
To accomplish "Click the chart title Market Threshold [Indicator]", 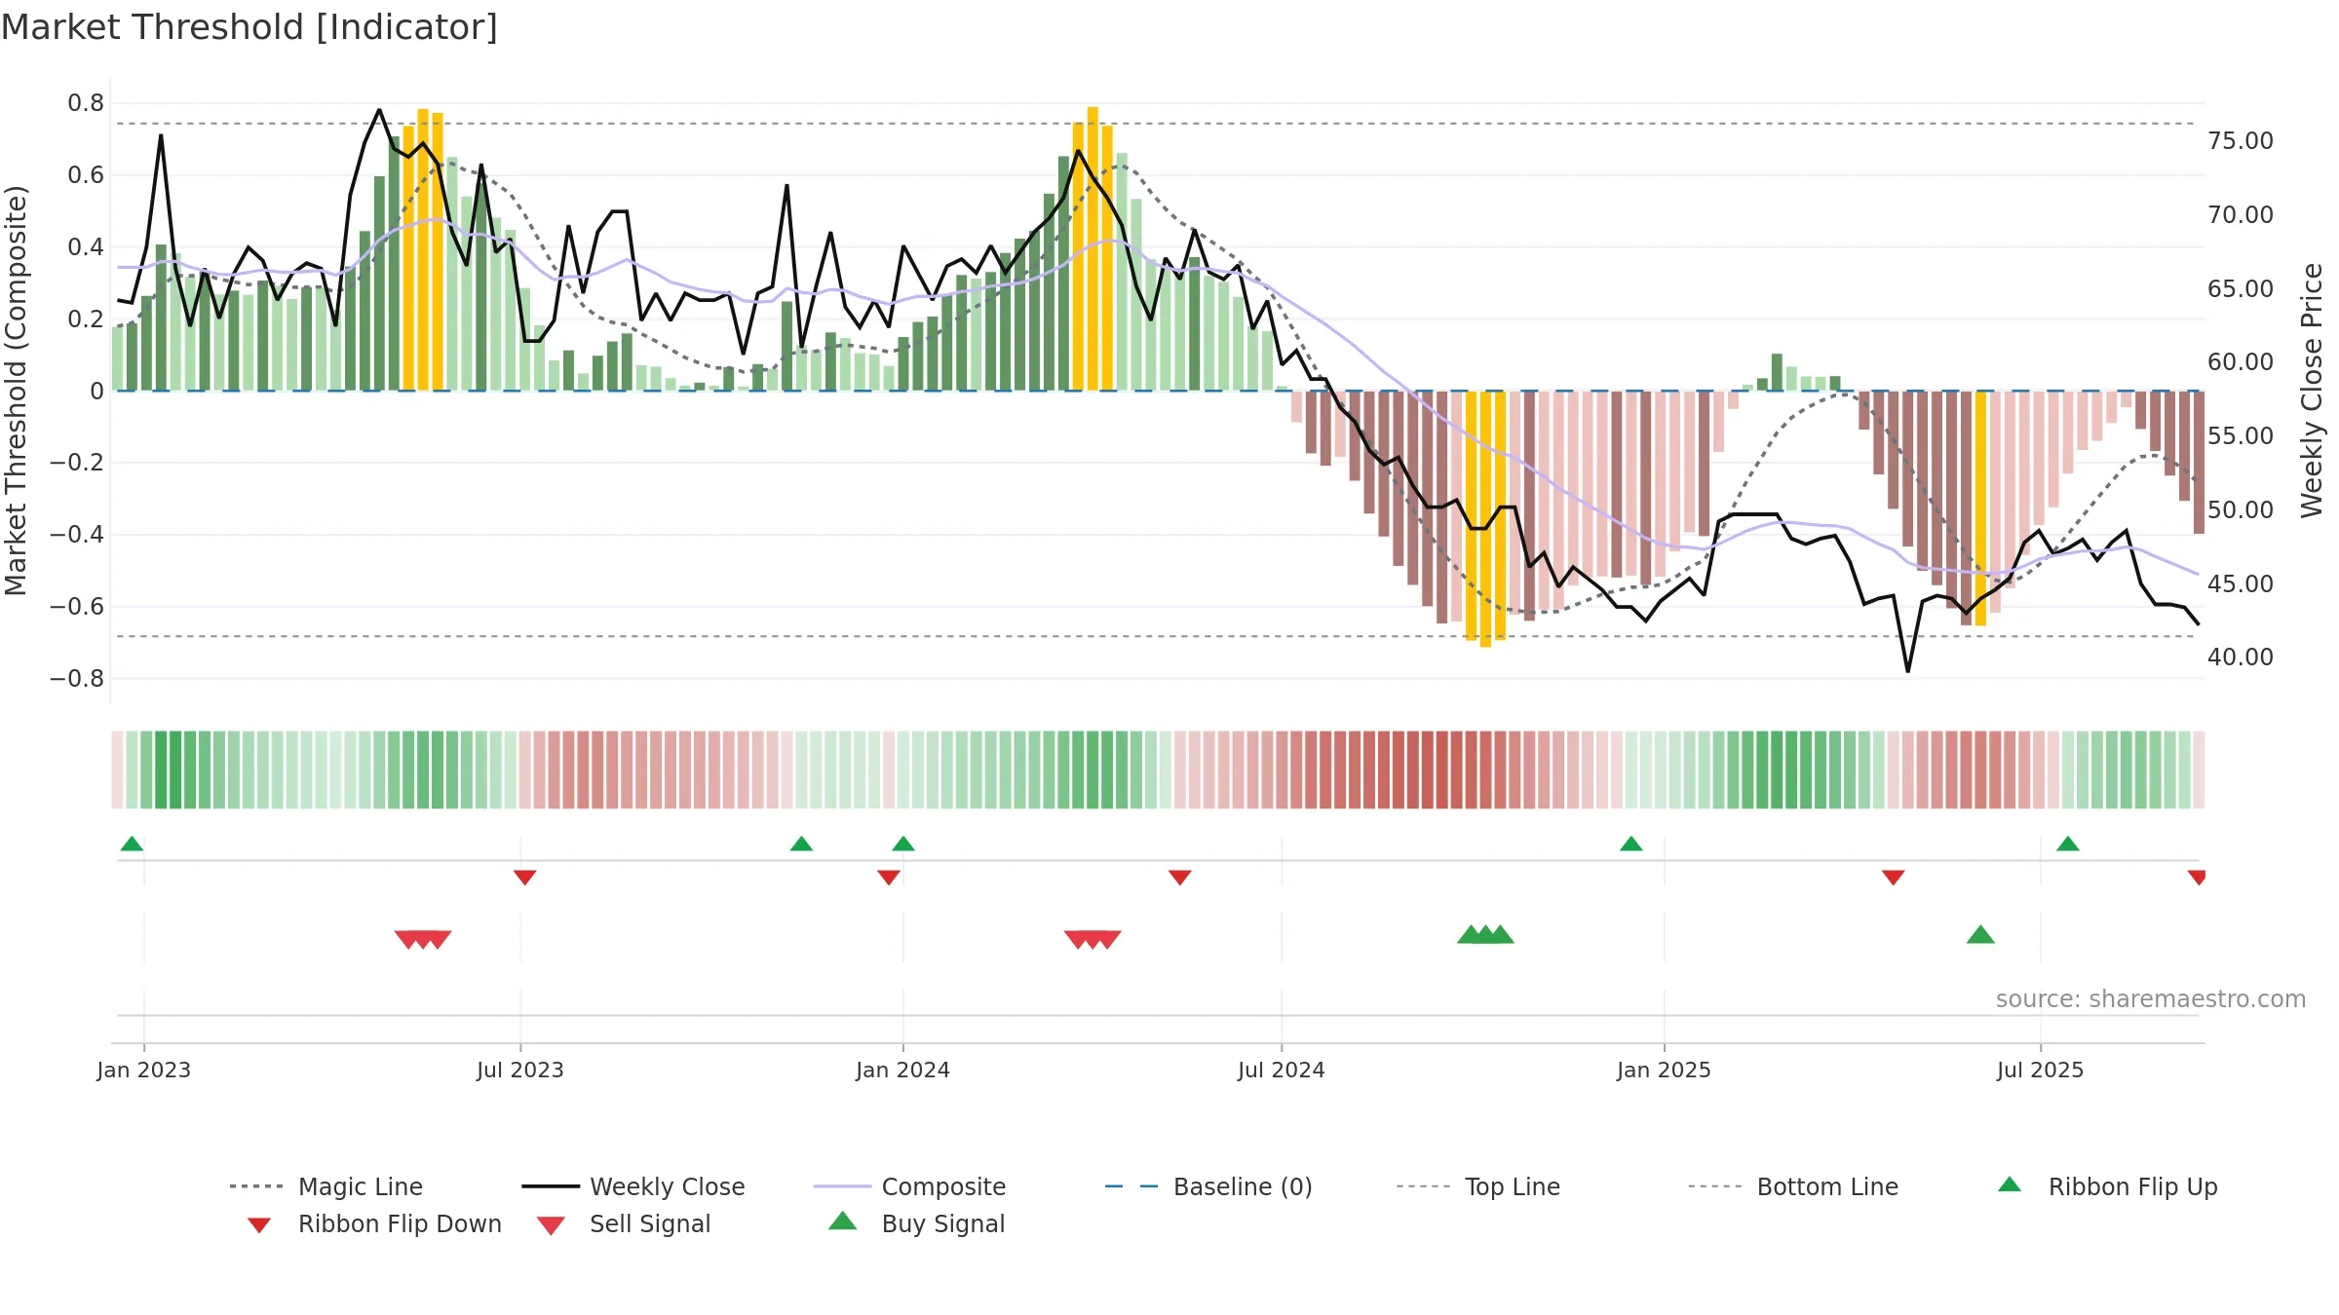I will pyautogui.click(x=249, y=27).
